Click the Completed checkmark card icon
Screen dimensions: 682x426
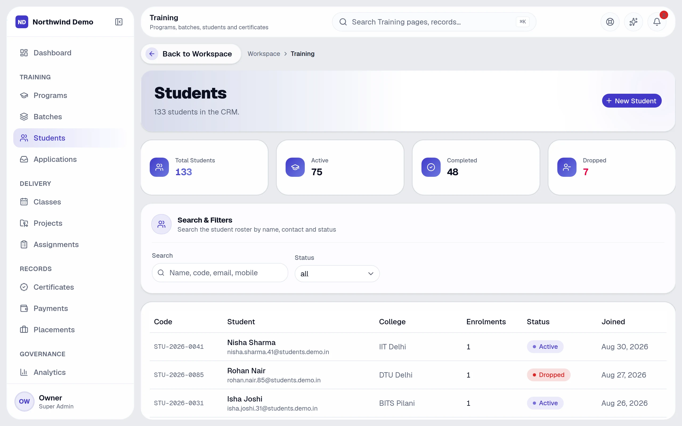431,167
